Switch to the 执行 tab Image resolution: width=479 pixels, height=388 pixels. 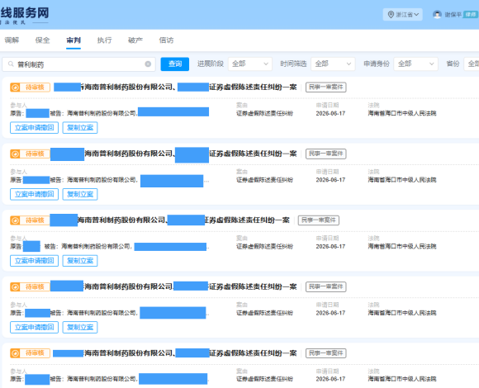pos(105,40)
